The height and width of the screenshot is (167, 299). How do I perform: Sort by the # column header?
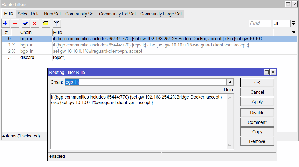6,32
